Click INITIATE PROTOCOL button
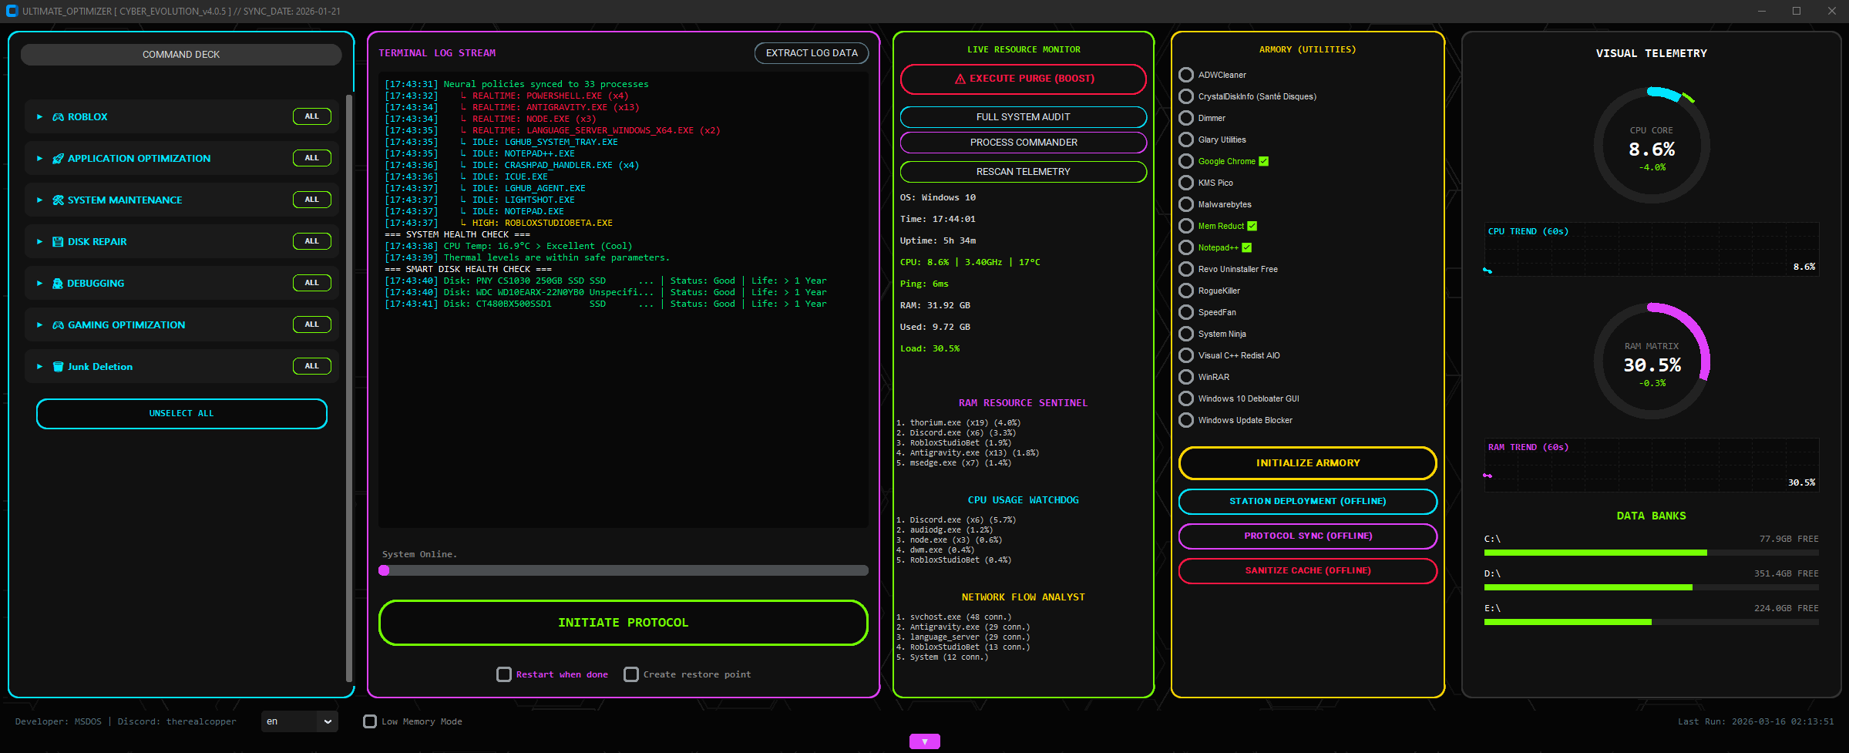Image resolution: width=1849 pixels, height=753 pixels. tap(624, 623)
